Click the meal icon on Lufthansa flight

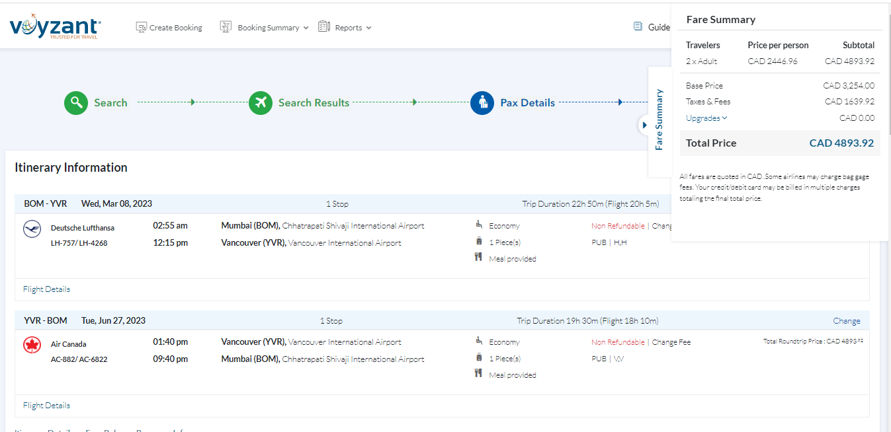[478, 258]
